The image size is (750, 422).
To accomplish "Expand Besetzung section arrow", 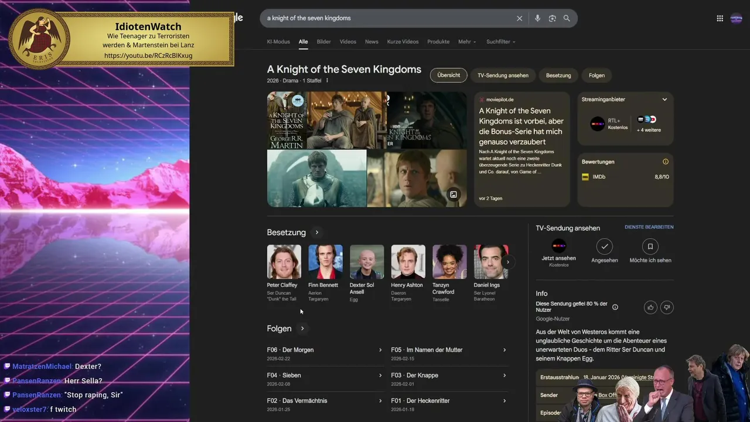I will point(316,233).
